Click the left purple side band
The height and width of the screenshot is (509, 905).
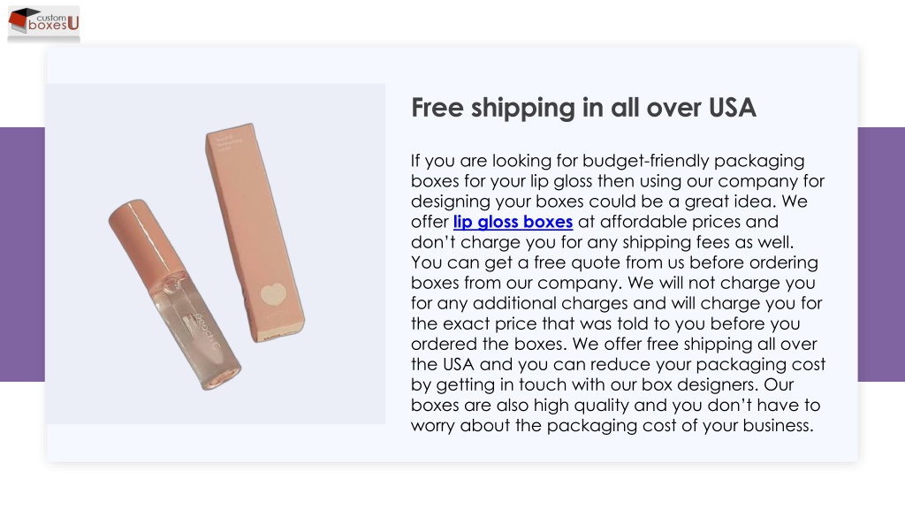click(x=22, y=254)
